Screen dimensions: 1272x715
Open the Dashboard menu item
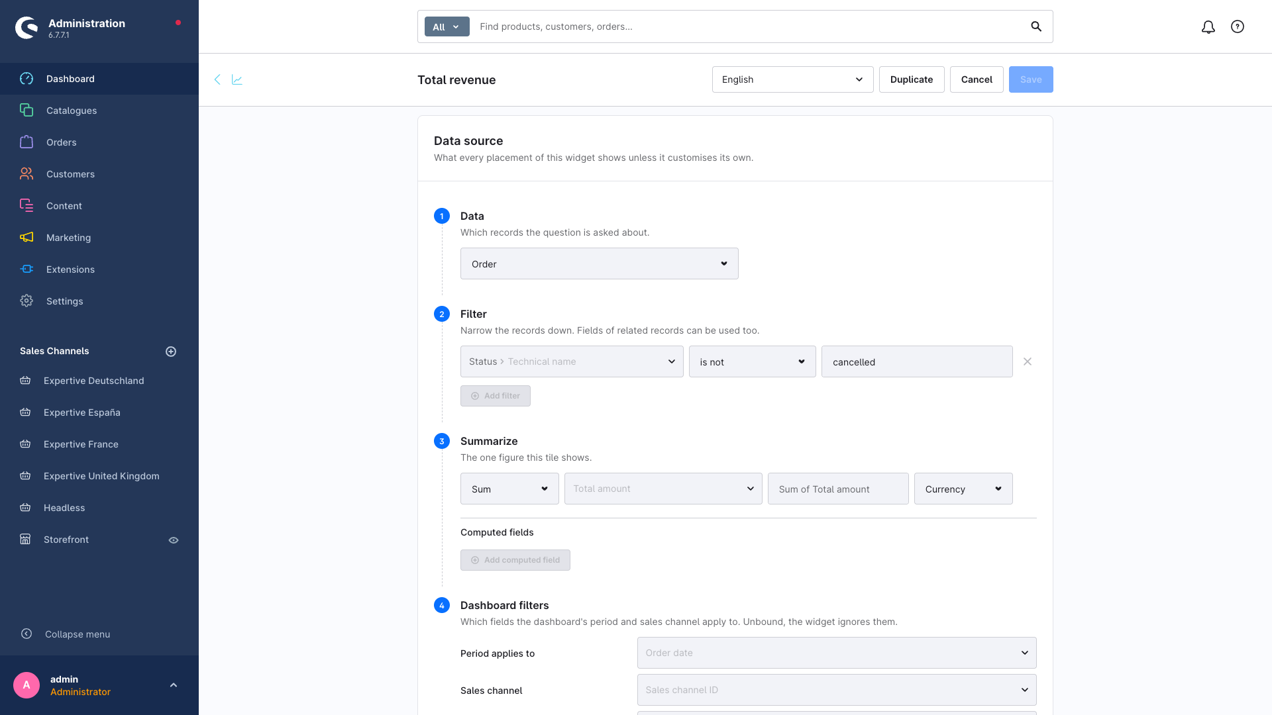[99, 79]
